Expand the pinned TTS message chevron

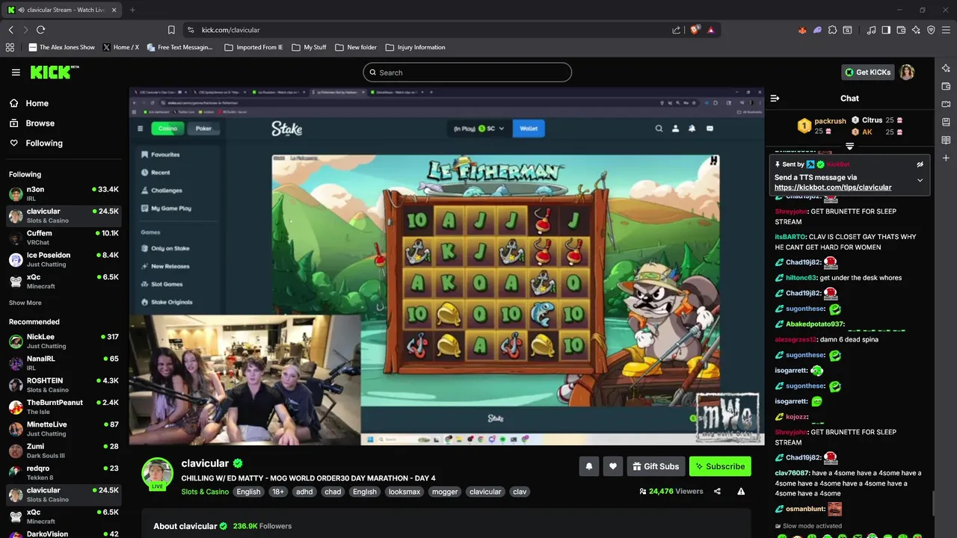click(920, 180)
